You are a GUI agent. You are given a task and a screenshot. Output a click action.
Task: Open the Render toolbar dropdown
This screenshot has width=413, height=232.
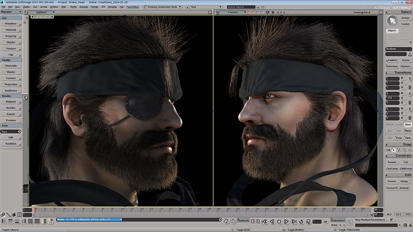11,12
